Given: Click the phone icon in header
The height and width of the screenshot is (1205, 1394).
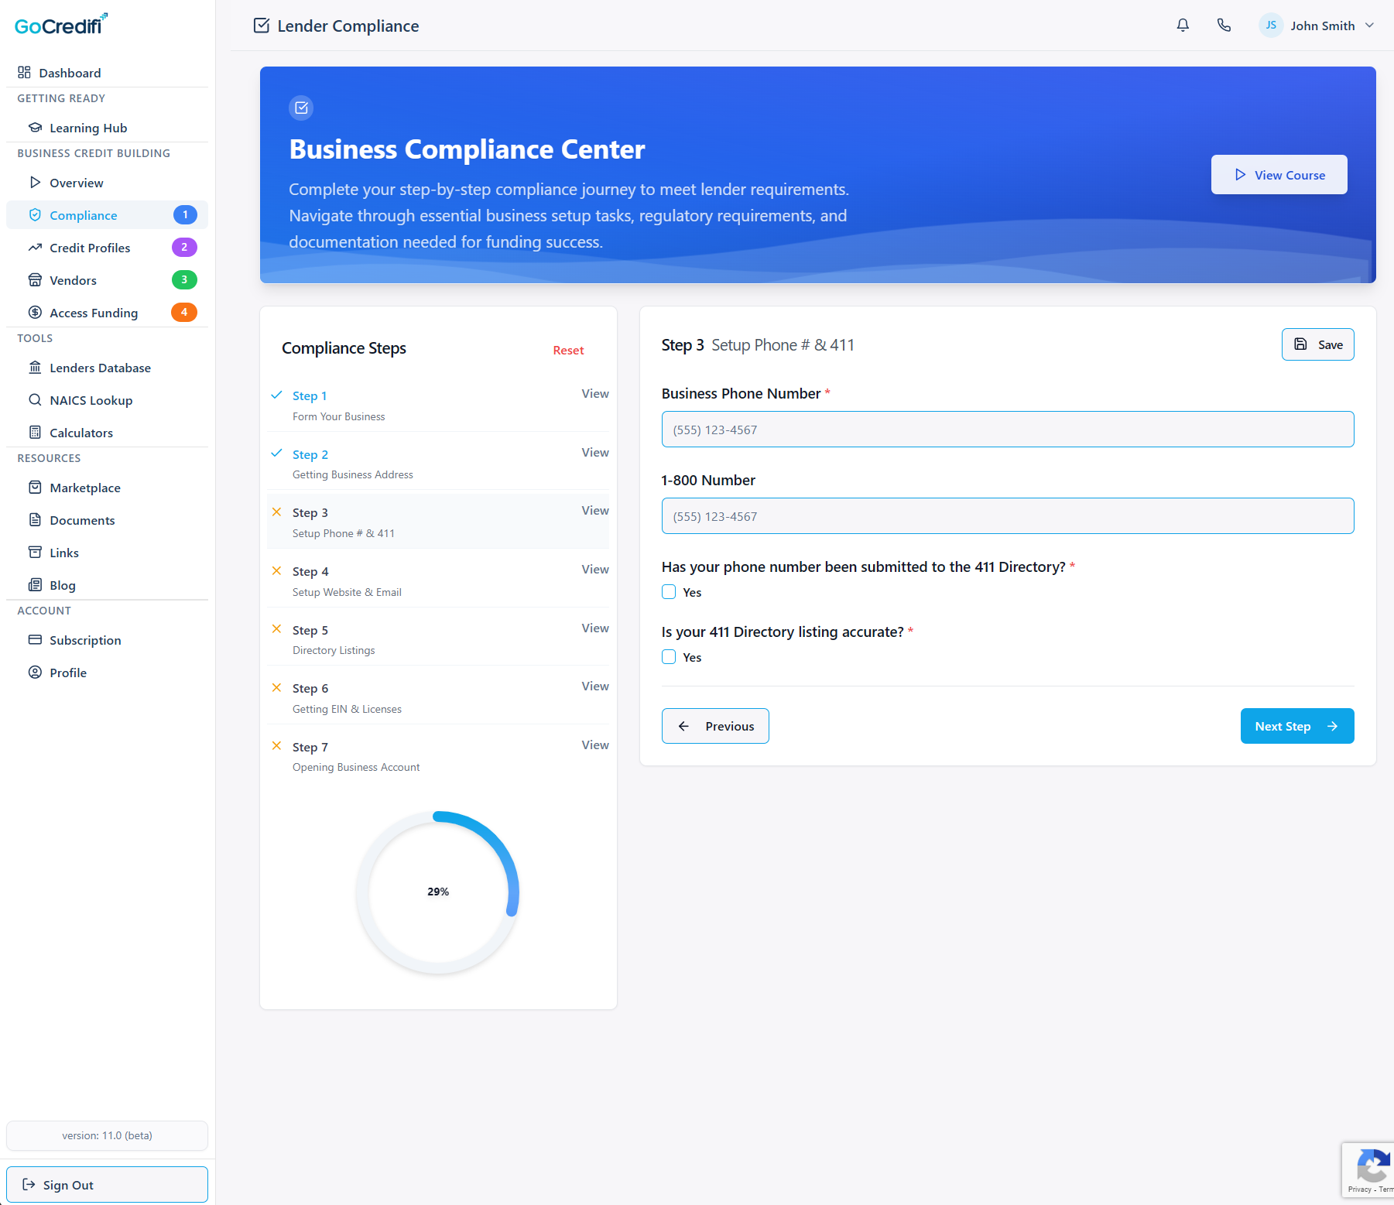Looking at the screenshot, I should tap(1224, 26).
